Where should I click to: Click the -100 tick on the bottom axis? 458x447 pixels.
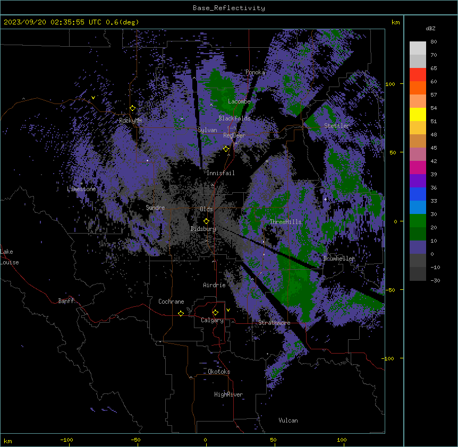tap(67, 440)
